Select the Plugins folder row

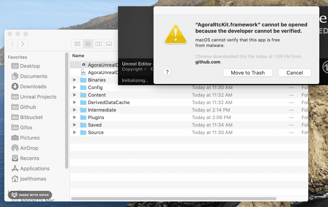coord(189,117)
